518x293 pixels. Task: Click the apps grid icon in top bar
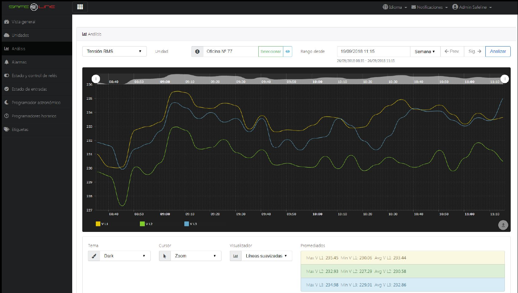[x=80, y=7]
